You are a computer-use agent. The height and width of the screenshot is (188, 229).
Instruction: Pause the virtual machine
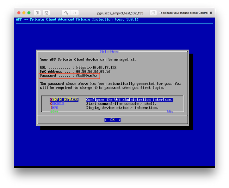click(37, 13)
